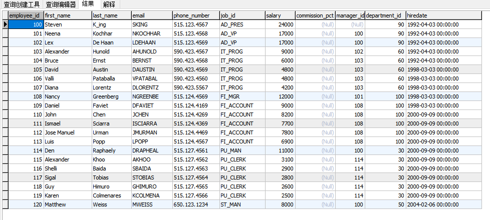490x220 pixels.
Task: Open the 查询编辑器 tab
Action: point(61,4)
